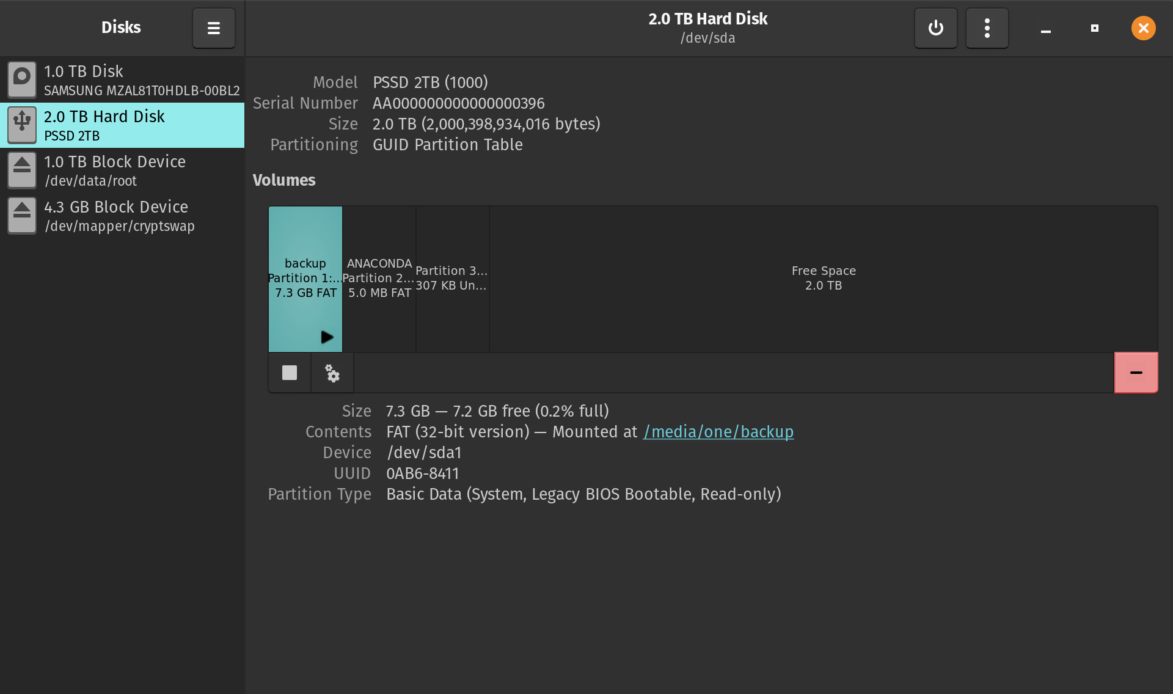Delete the selected partition with minus button
1173x694 pixels.
pyautogui.click(x=1136, y=373)
